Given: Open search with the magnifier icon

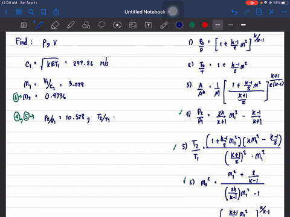Looking at the screenshot, I should (31, 12).
